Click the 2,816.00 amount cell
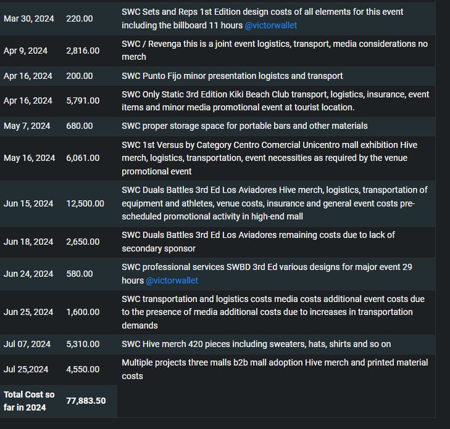 83,51
